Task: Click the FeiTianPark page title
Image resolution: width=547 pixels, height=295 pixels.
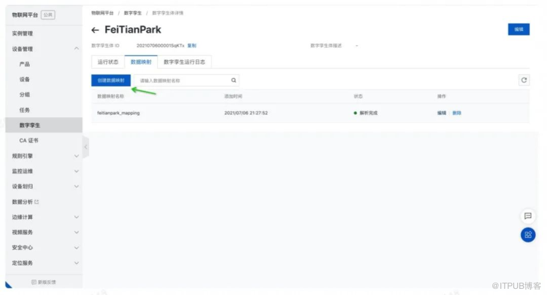Action: click(133, 30)
